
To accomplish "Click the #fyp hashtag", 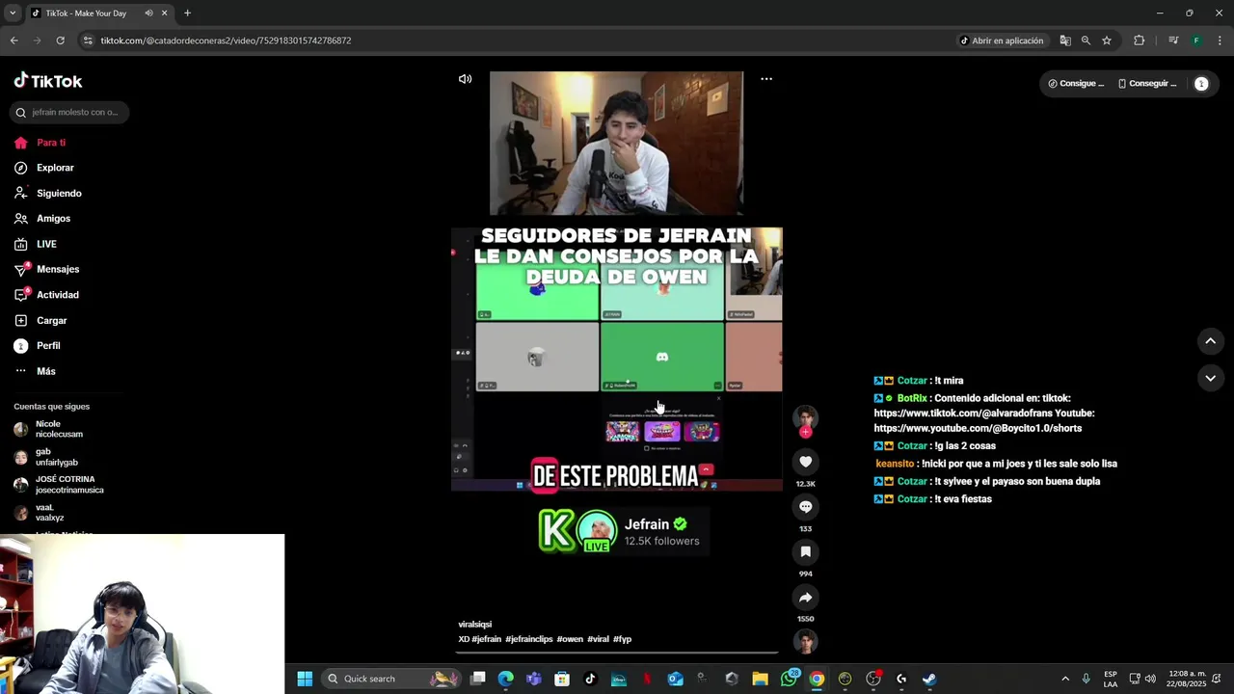I will [622, 639].
